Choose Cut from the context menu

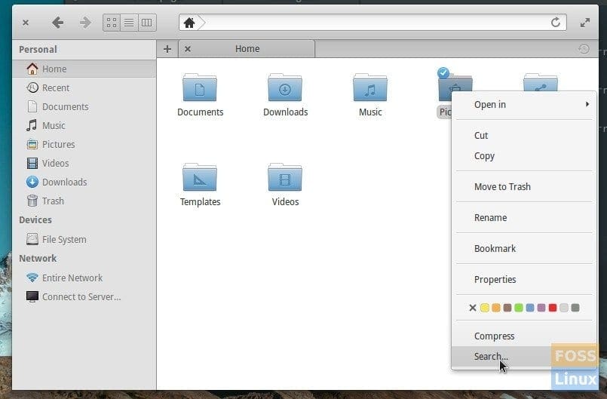pyautogui.click(x=524, y=136)
